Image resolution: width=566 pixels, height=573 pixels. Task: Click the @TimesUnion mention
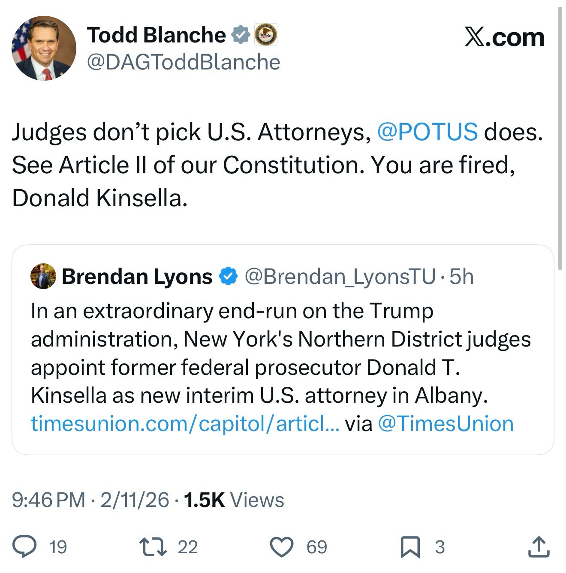pyautogui.click(x=446, y=424)
